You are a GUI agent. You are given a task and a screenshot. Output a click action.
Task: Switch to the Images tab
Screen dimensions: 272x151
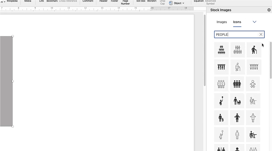click(x=222, y=22)
